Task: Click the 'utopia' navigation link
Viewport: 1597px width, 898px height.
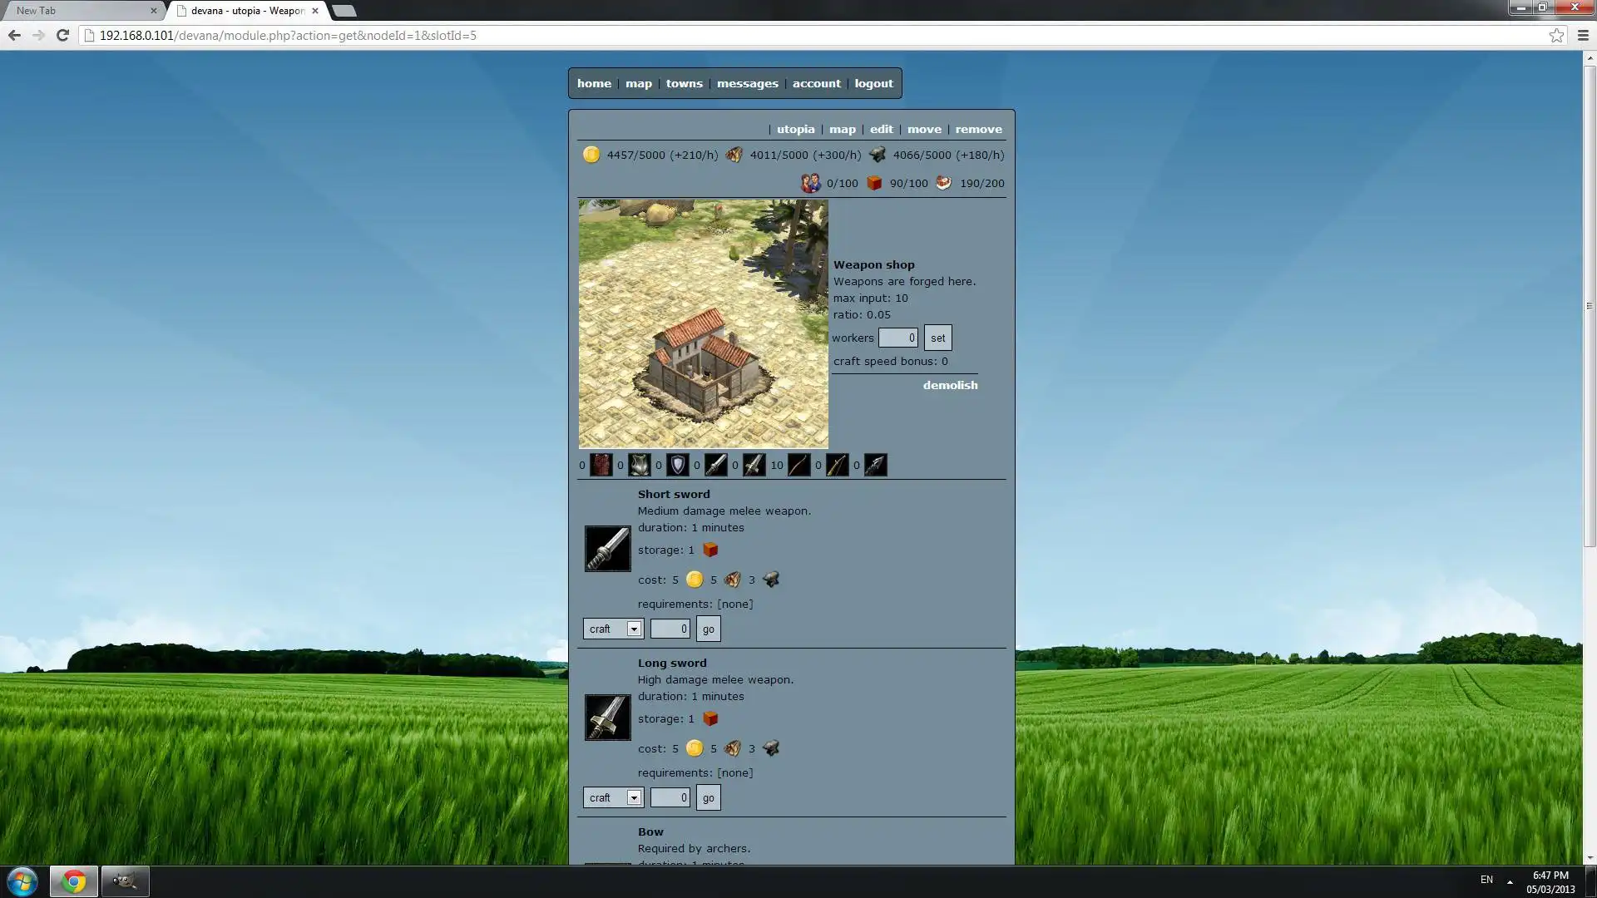Action: [x=794, y=128]
